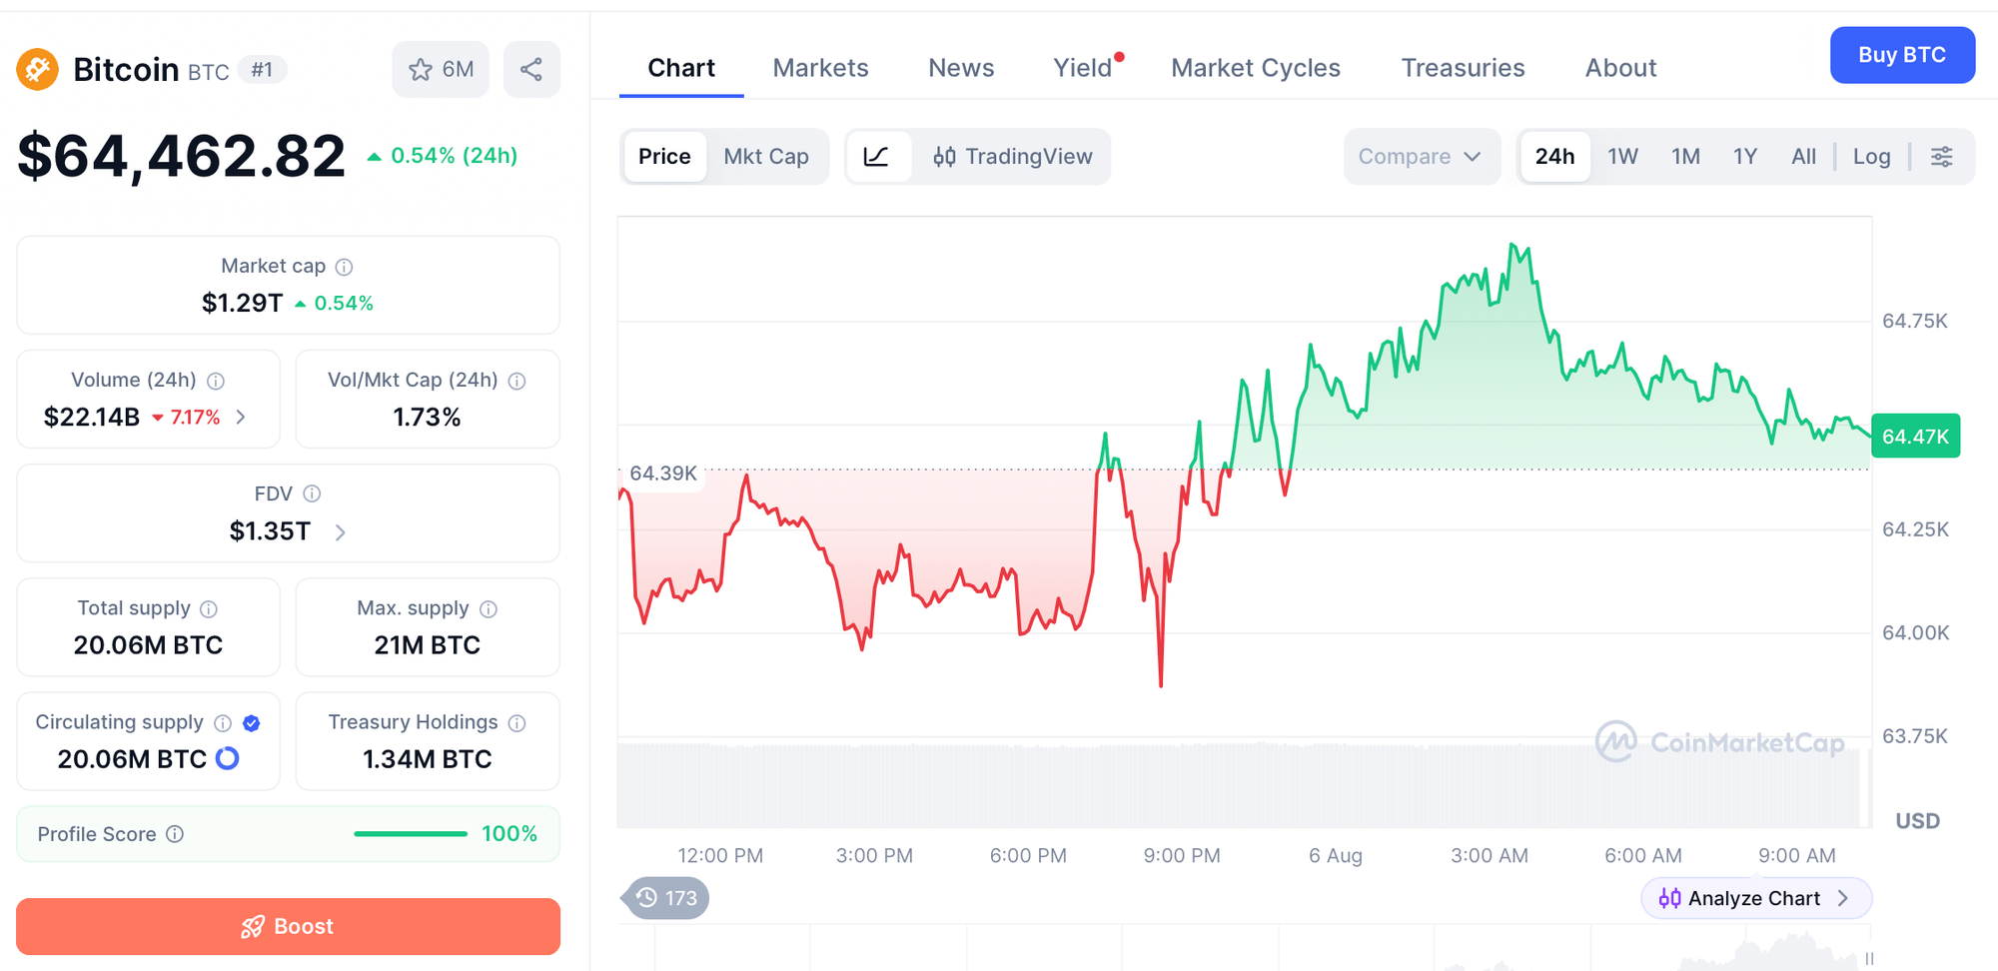Open the Treasuries tab
This screenshot has height=971, width=1998.
coord(1463,68)
